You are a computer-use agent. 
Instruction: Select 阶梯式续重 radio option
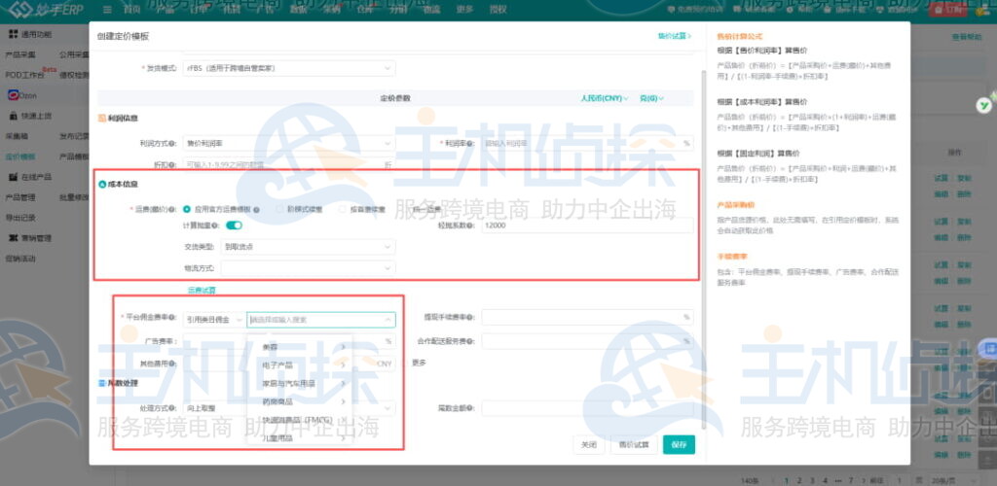coord(279,209)
